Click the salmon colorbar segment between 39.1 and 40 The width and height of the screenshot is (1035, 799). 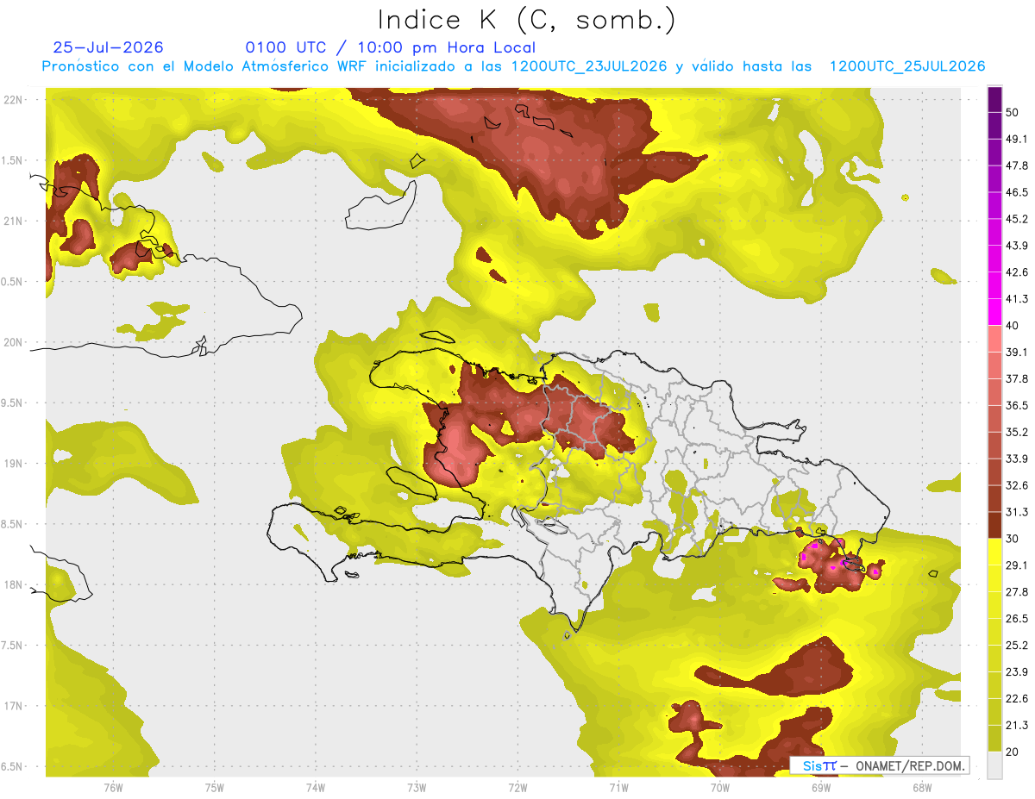coord(994,339)
